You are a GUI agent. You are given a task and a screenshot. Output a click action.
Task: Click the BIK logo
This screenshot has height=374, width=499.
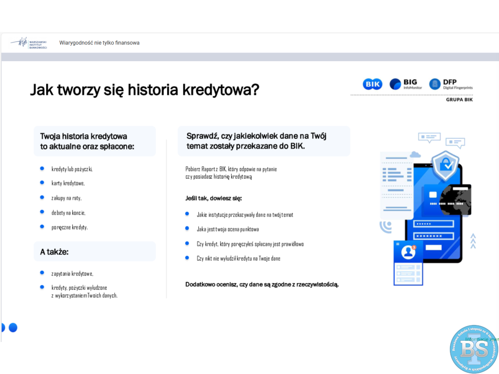372,84
